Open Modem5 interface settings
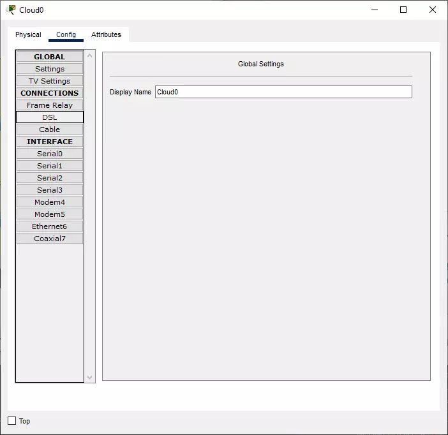 [x=50, y=214]
